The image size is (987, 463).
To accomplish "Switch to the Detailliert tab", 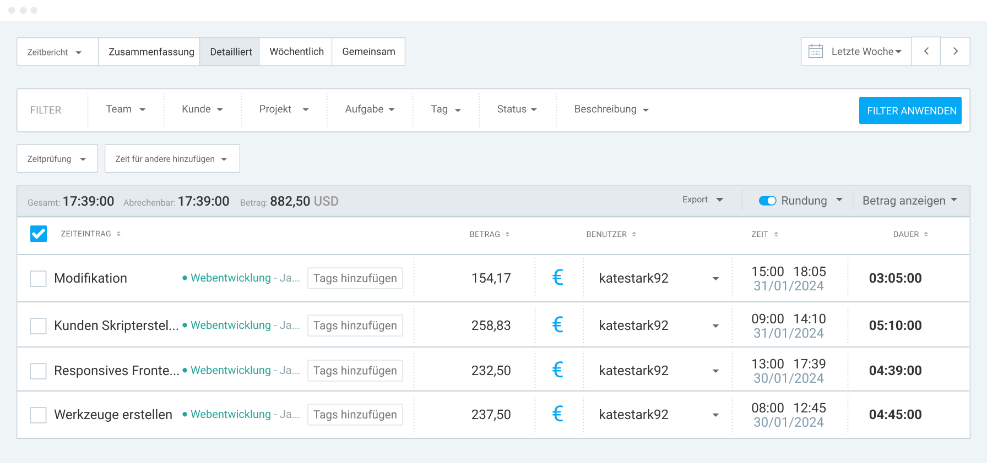I will [x=231, y=52].
